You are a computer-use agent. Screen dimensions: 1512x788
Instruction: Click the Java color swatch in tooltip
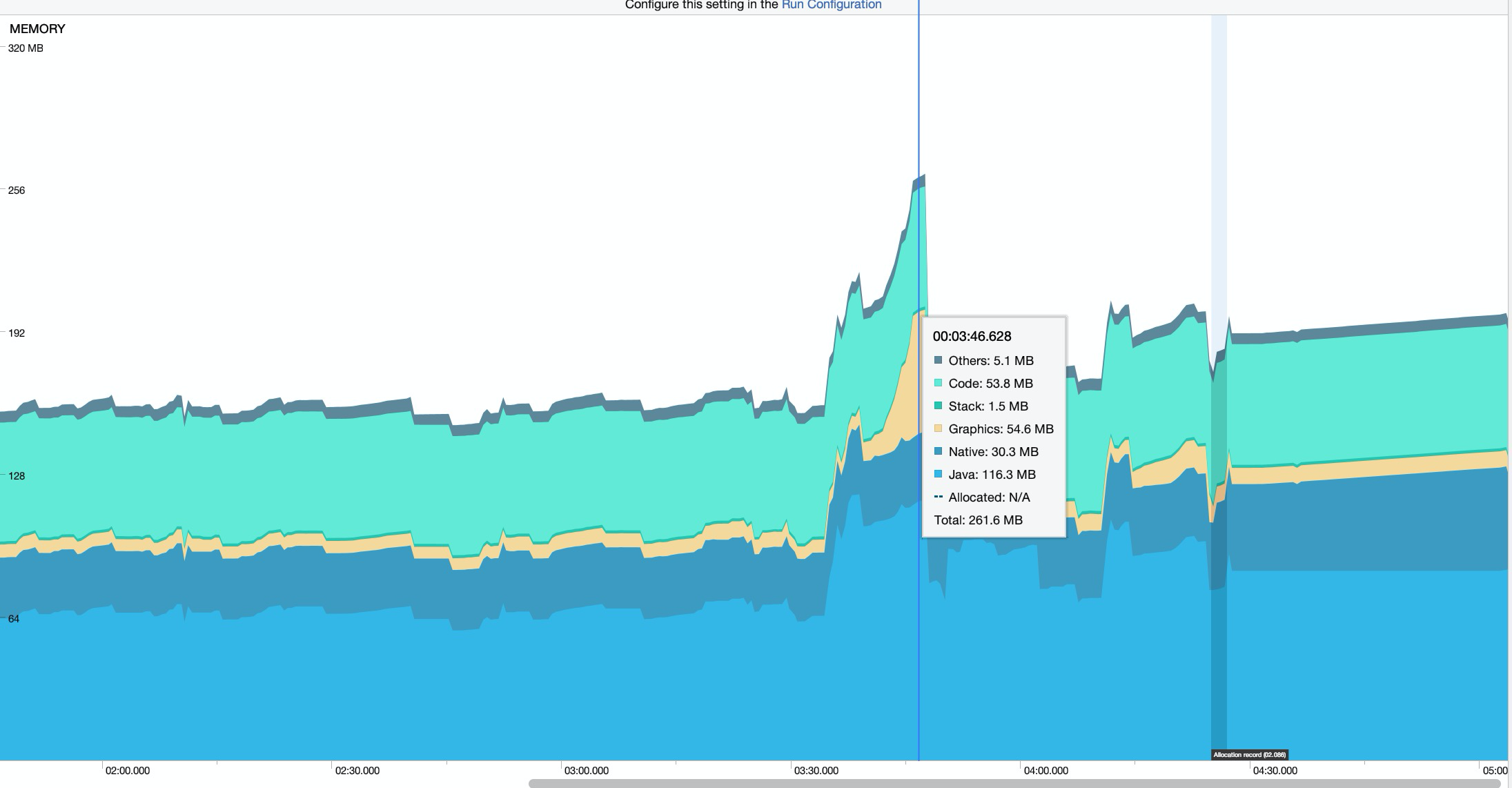click(x=938, y=474)
